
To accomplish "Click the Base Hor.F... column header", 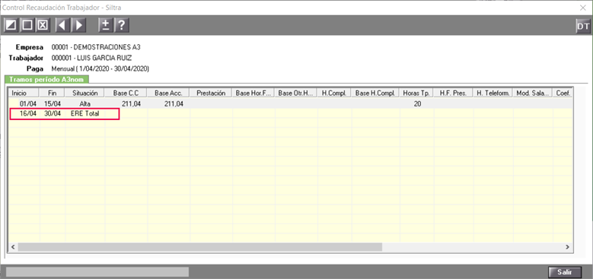I will (x=253, y=93).
